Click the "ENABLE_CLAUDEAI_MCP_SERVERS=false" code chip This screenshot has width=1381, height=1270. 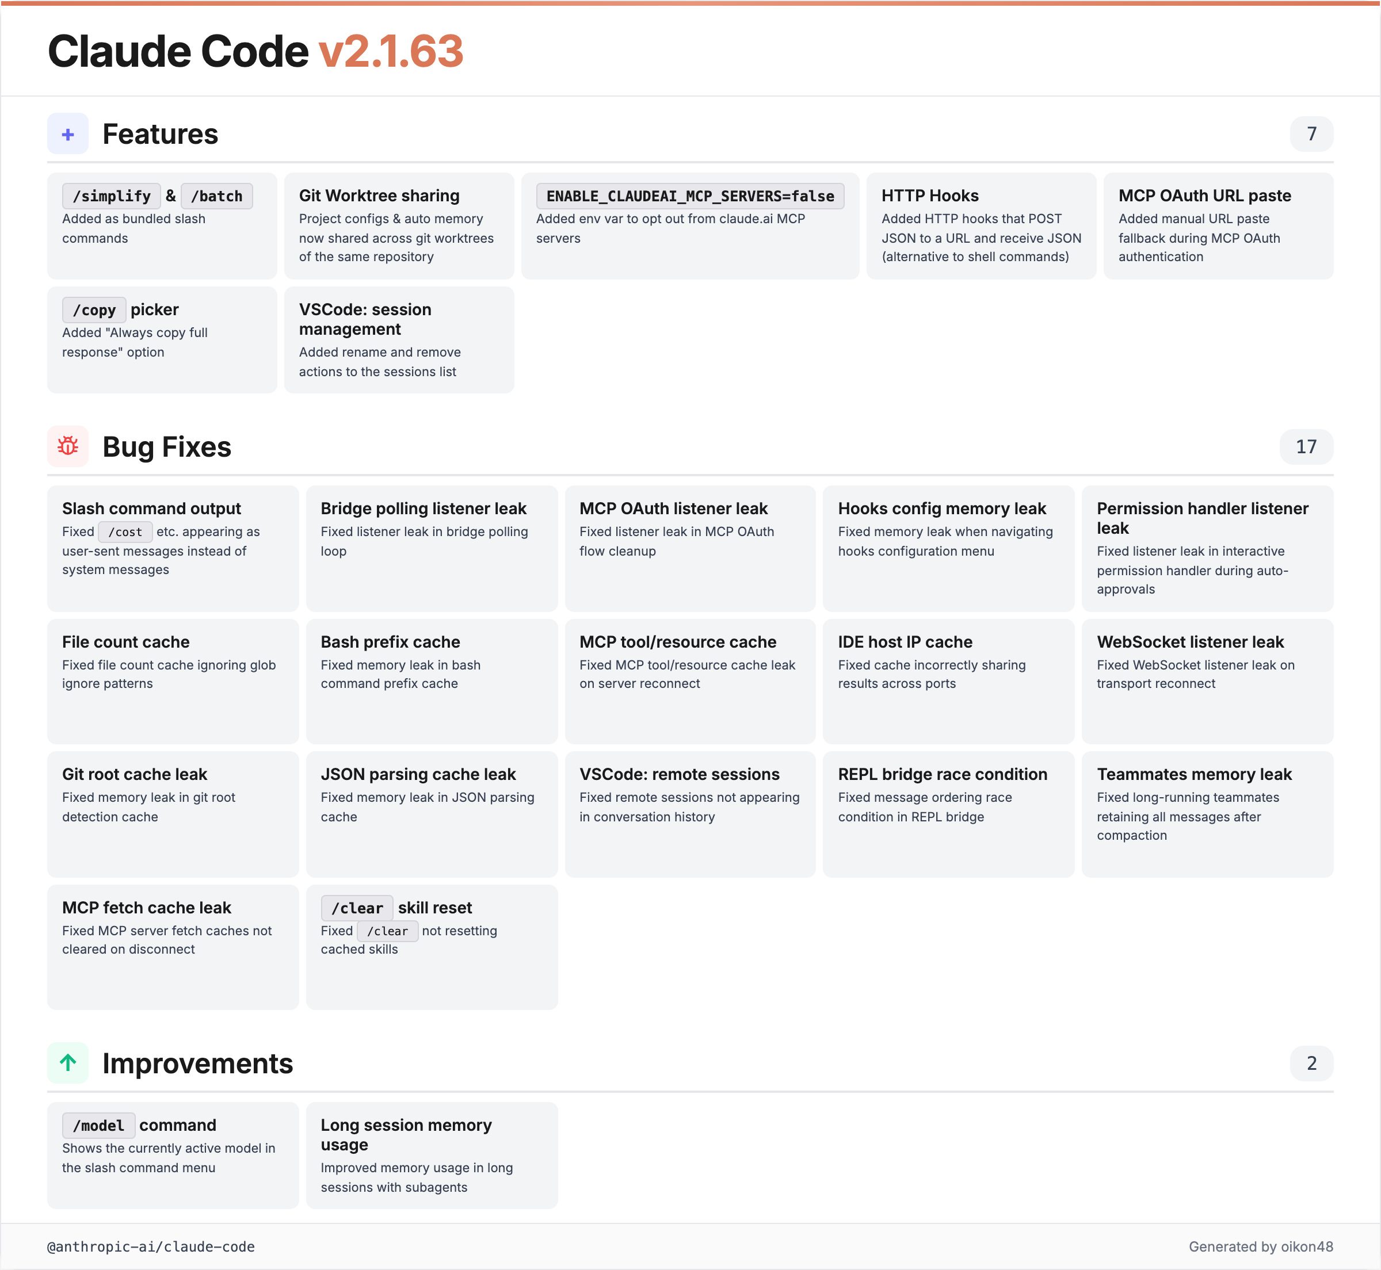tap(690, 196)
